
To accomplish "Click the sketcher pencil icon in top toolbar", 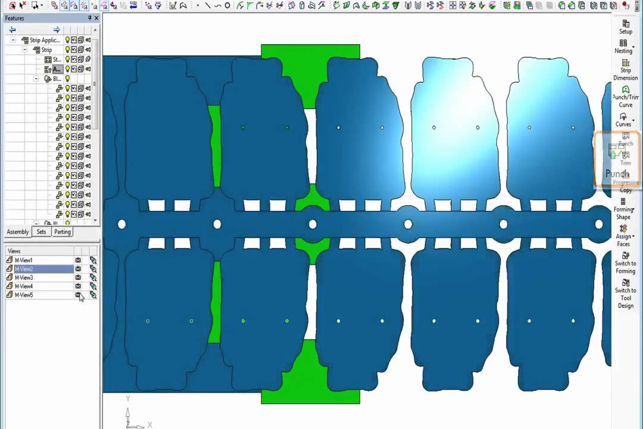I will (173, 6).
